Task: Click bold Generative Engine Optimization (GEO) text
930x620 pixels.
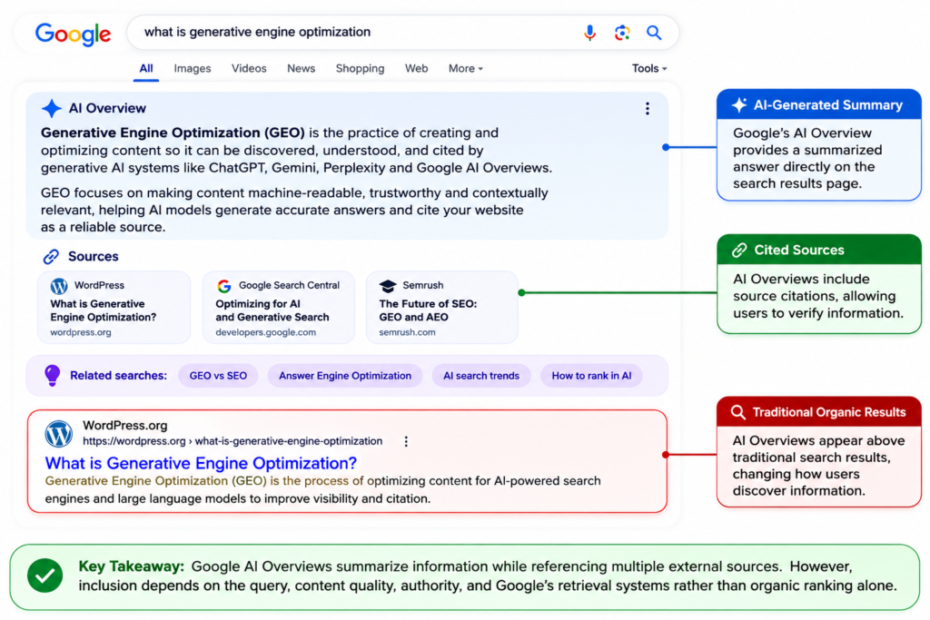Action: pos(173,133)
